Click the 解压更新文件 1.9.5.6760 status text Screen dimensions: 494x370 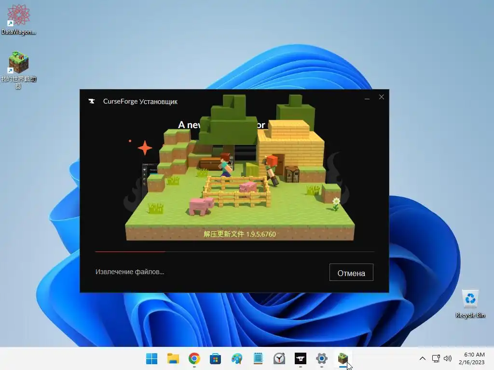coord(240,234)
